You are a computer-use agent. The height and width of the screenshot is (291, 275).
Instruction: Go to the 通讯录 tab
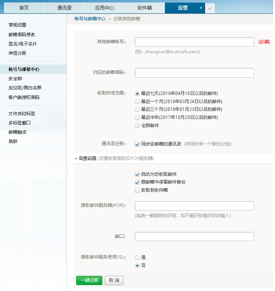click(64, 8)
